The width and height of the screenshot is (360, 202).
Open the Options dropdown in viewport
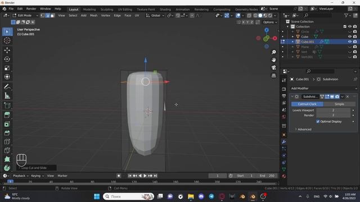click(270, 22)
